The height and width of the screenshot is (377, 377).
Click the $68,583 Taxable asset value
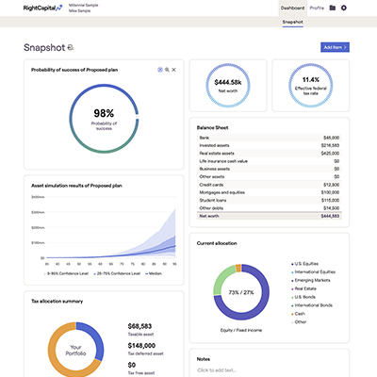click(x=139, y=326)
